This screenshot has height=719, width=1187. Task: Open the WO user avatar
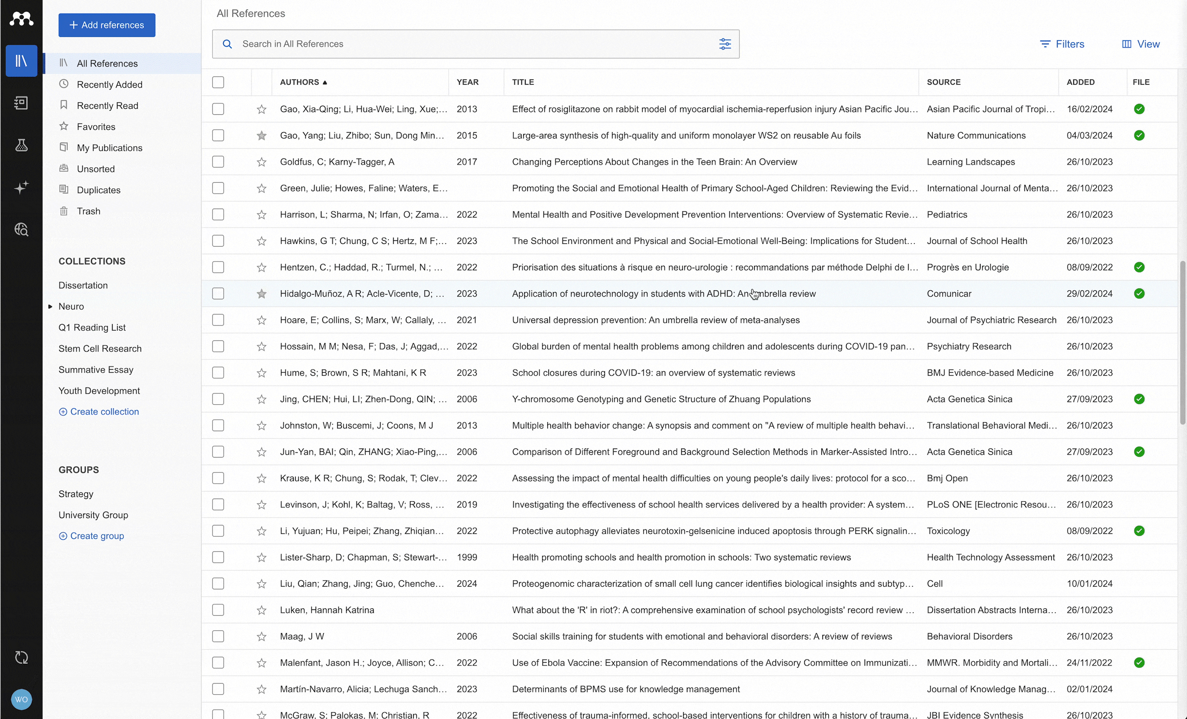click(21, 699)
